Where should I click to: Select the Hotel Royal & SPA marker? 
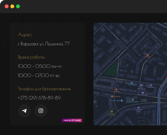(x=139, y=107)
